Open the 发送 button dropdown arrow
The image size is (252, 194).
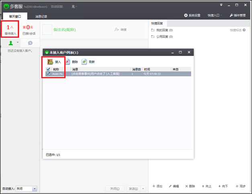143,188
